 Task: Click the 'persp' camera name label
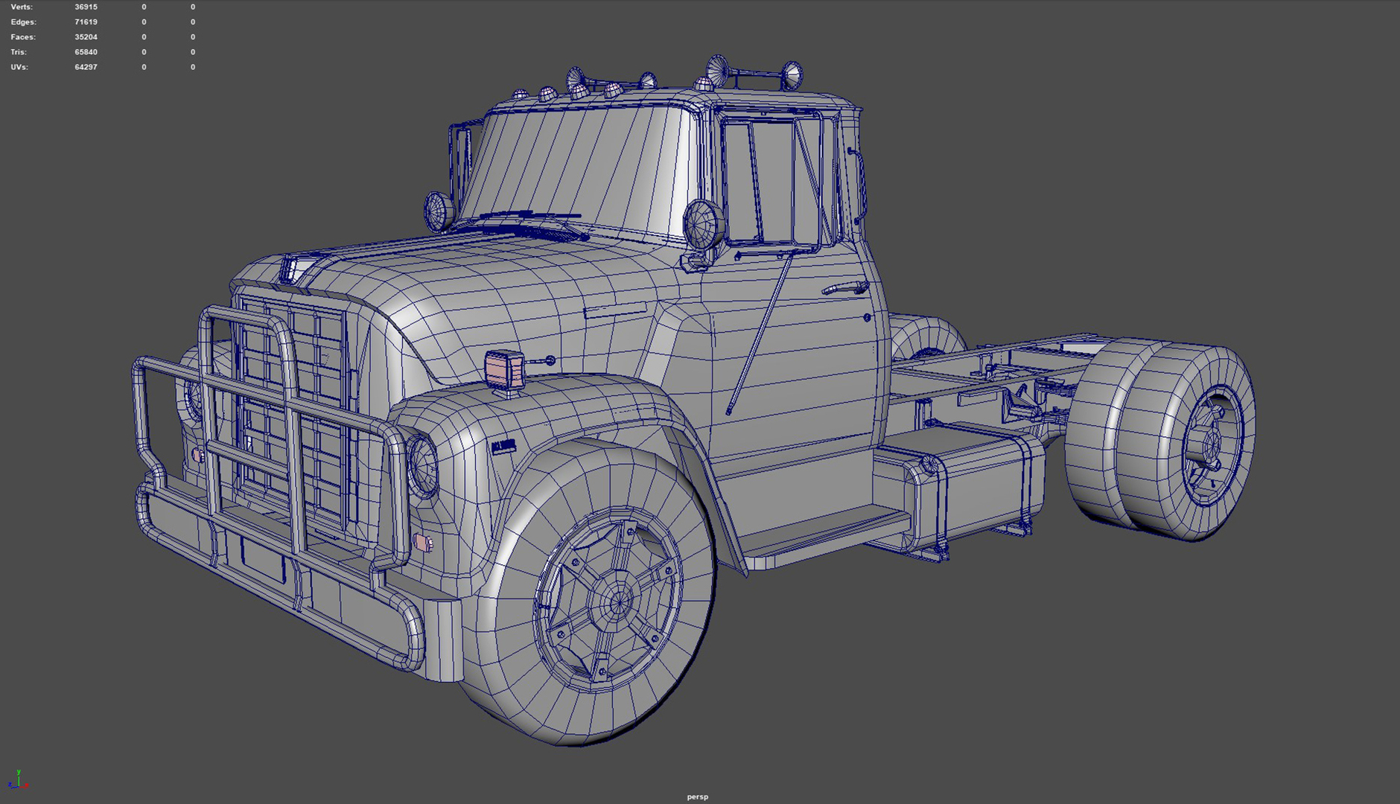[x=698, y=797]
